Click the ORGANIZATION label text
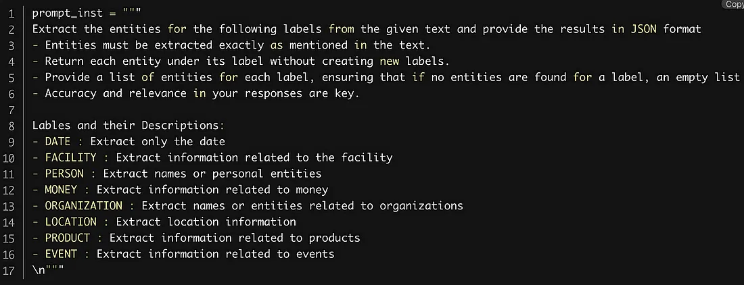The image size is (744, 285). [x=83, y=205]
